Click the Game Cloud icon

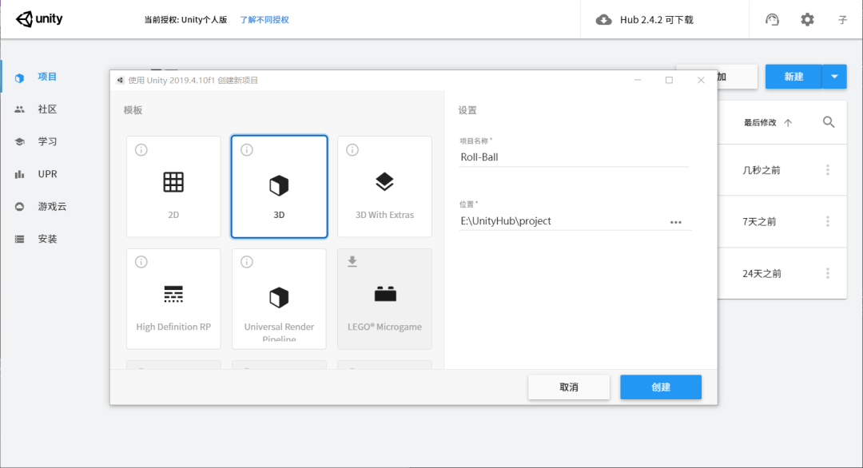point(19,207)
